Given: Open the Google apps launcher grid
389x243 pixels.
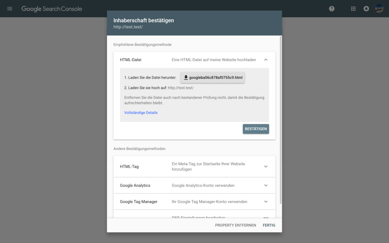Looking at the screenshot, I should point(353,8).
